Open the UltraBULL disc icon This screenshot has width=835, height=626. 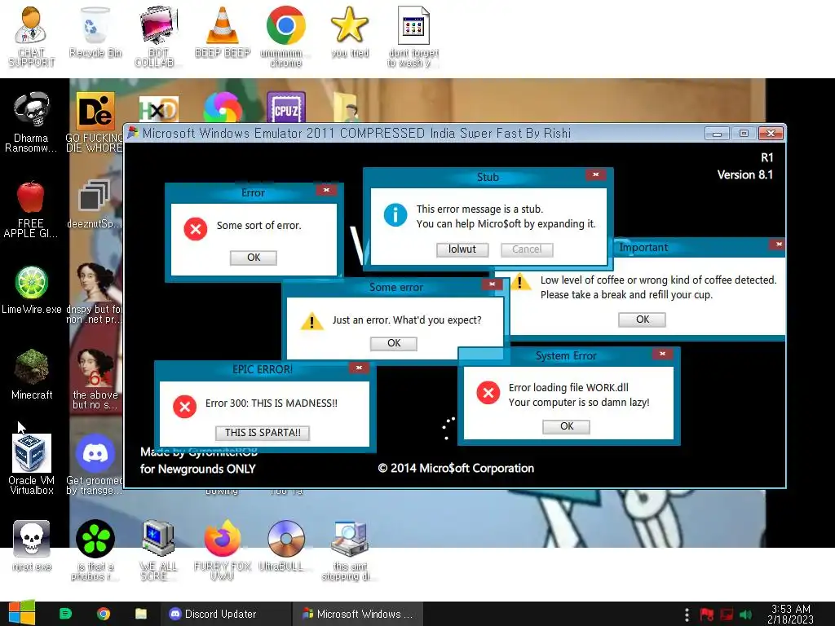[286, 545]
